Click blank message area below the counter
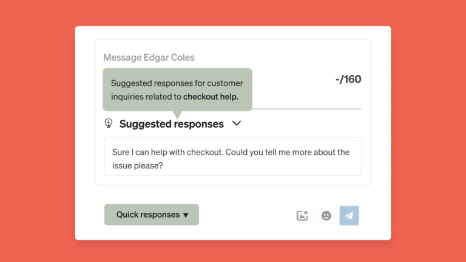Screen dimensions: 466x262 306,97
